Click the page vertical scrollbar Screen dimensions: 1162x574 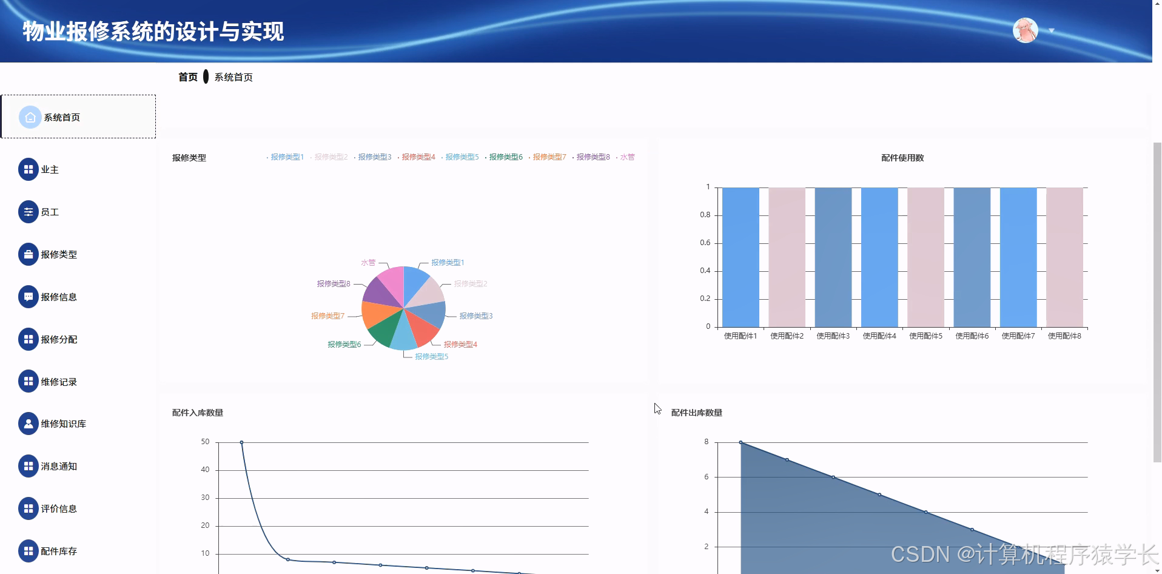1157,302
